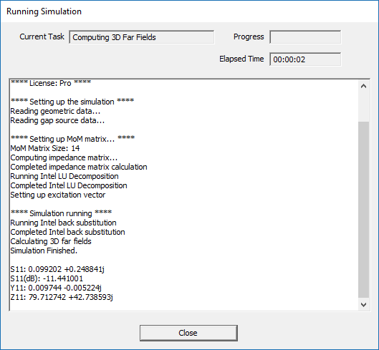Viewport: 379px width, 350px height.
Task: Click the Y11: 0.009744 -0.005224j value
Action: (56, 288)
